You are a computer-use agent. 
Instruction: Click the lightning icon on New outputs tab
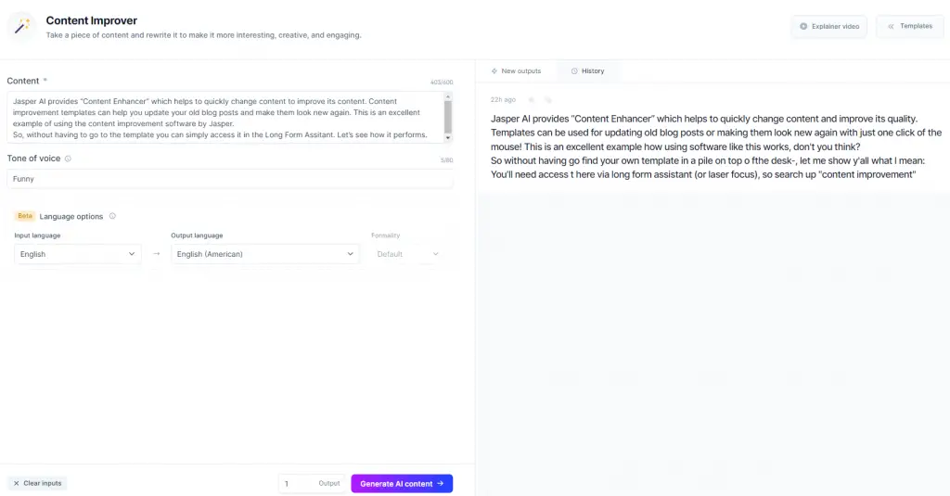pyautogui.click(x=494, y=70)
